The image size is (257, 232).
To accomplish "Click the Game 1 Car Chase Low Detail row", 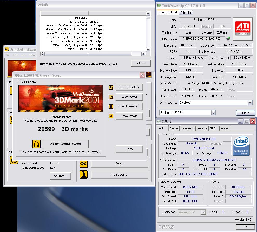I will 74,25.
